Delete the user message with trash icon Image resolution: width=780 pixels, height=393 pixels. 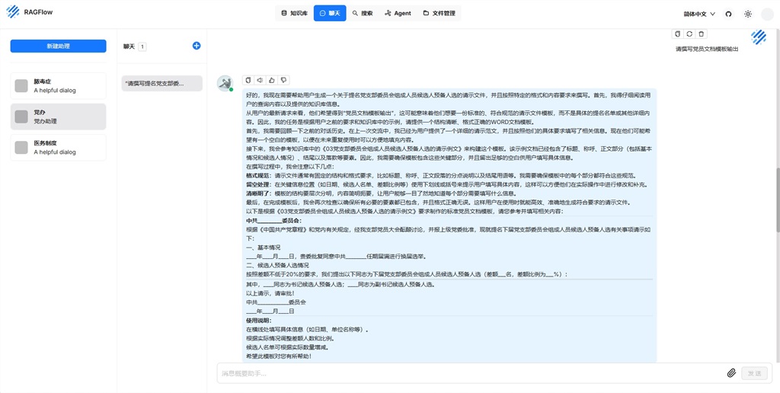tap(702, 34)
